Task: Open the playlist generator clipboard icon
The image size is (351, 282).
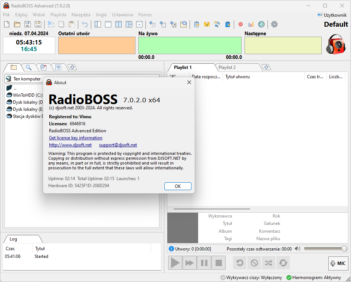Action: click(197, 24)
